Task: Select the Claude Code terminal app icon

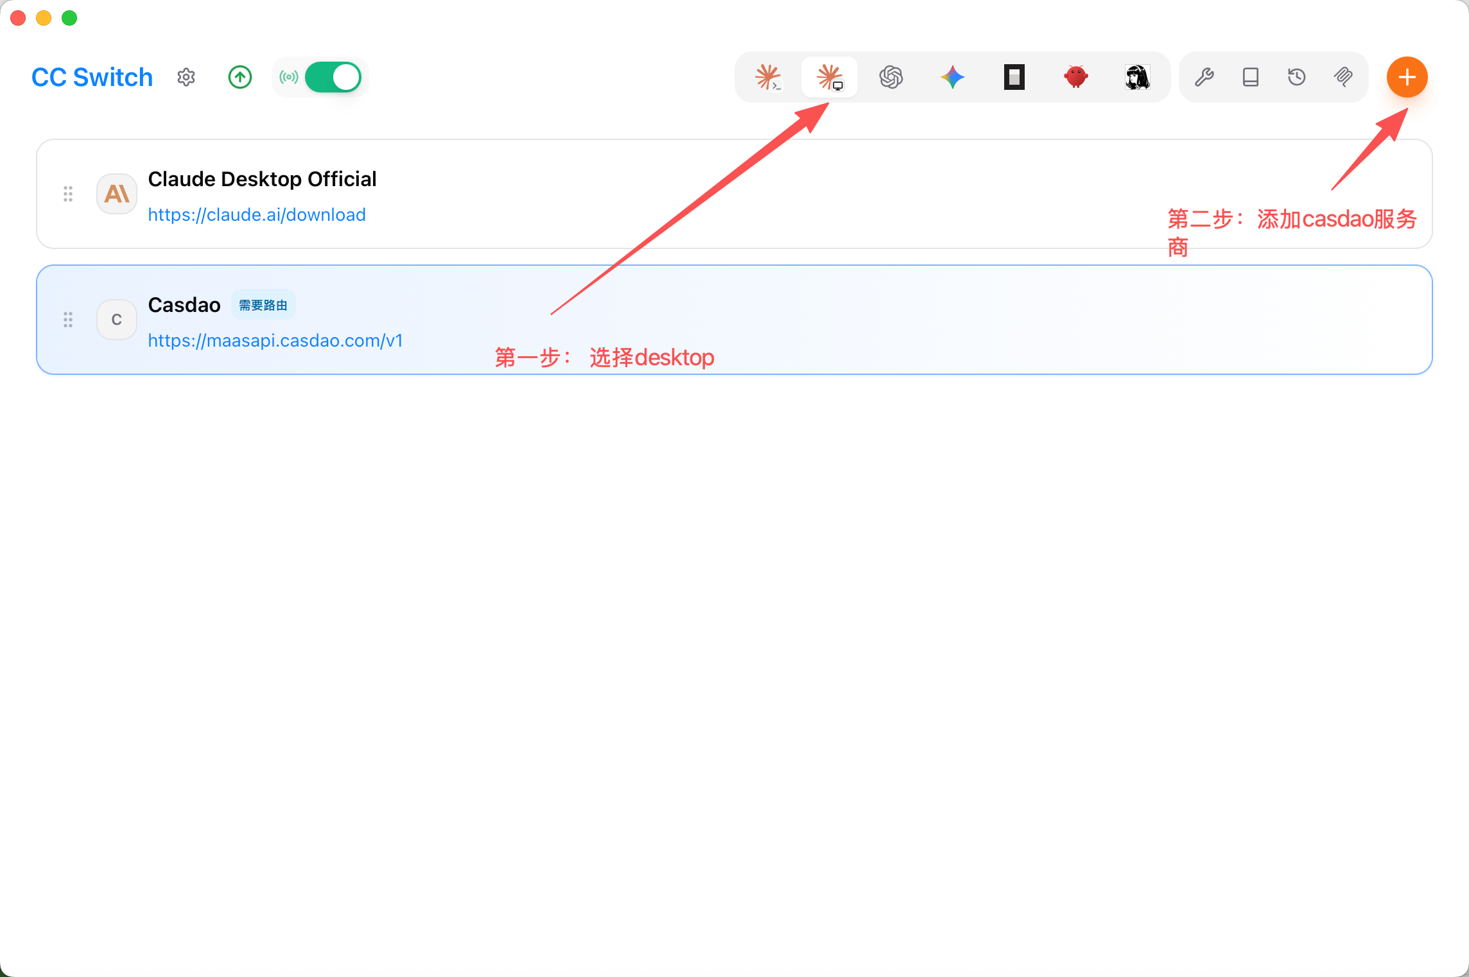Action: click(x=768, y=77)
